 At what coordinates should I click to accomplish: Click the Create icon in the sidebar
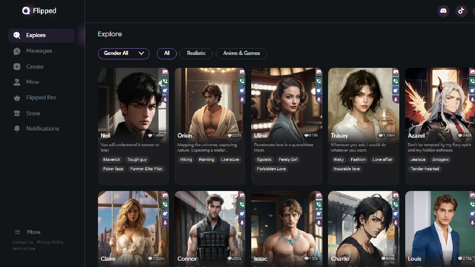(x=17, y=66)
